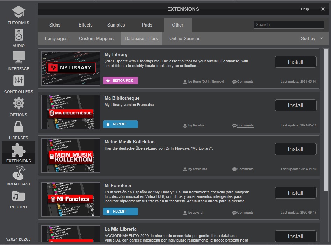Click the Ma Bibliotheque title
Viewport: 331px width, 245px height.
[x=122, y=98]
